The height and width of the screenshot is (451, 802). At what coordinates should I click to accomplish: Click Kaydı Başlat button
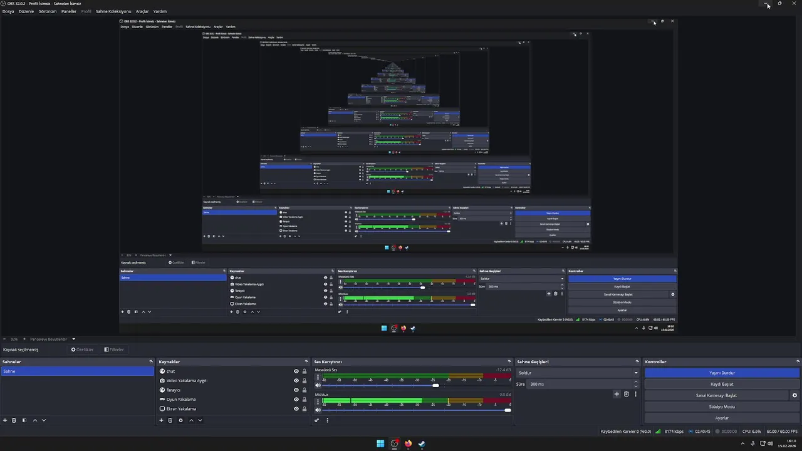722,384
